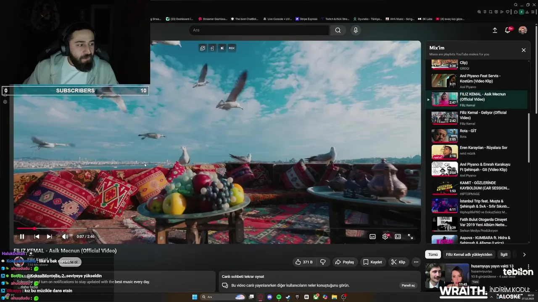Select the Tümü filter chip

tap(433, 255)
